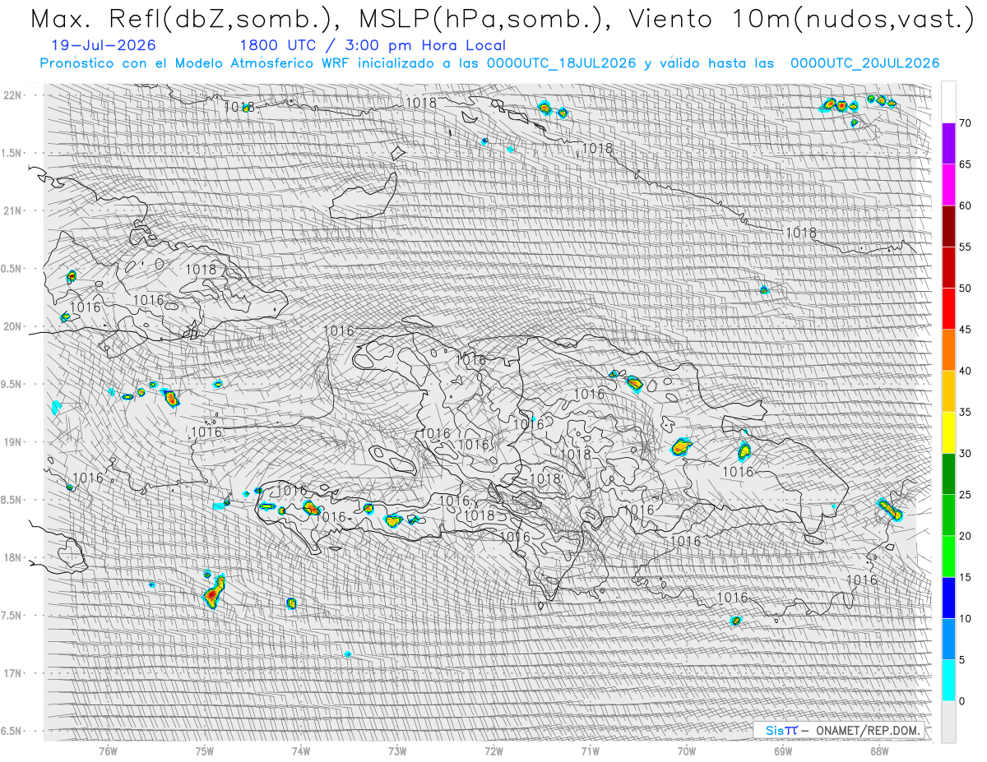Click the clipped 8.5N latitude axis label
The height and width of the screenshot is (762, 987).
(x=12, y=500)
